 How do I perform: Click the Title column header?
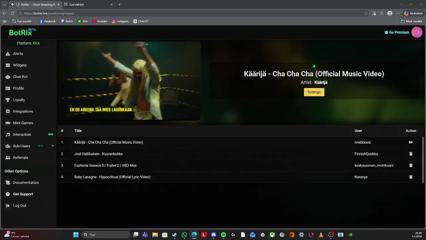78,131
